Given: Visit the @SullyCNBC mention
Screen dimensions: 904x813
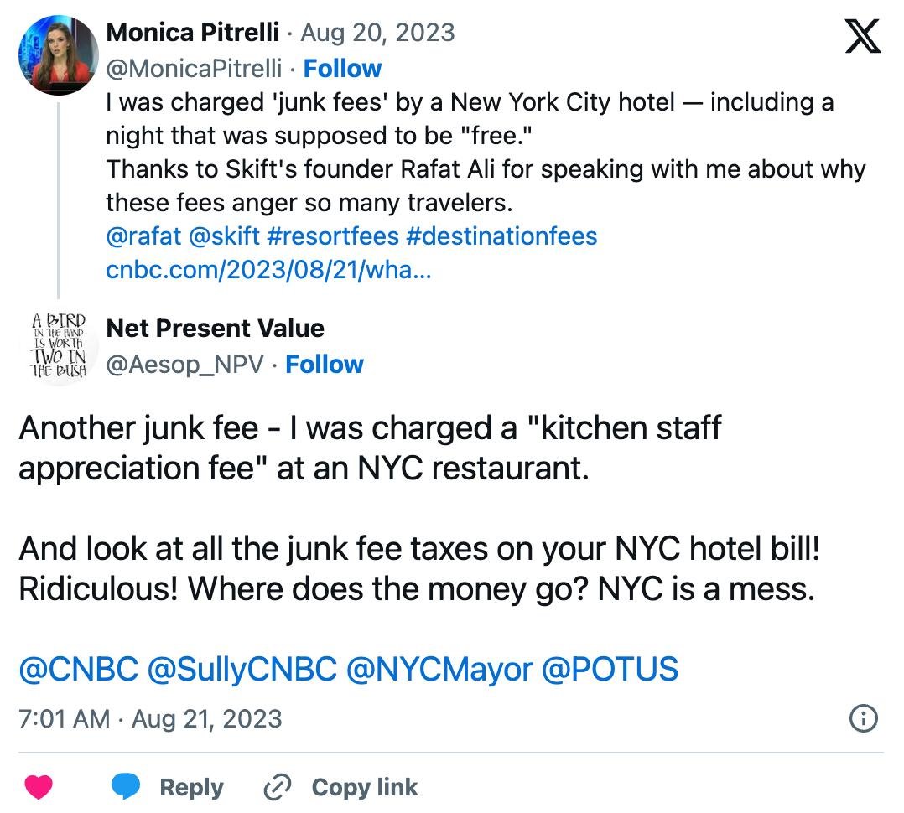Looking at the screenshot, I should pos(242,670).
